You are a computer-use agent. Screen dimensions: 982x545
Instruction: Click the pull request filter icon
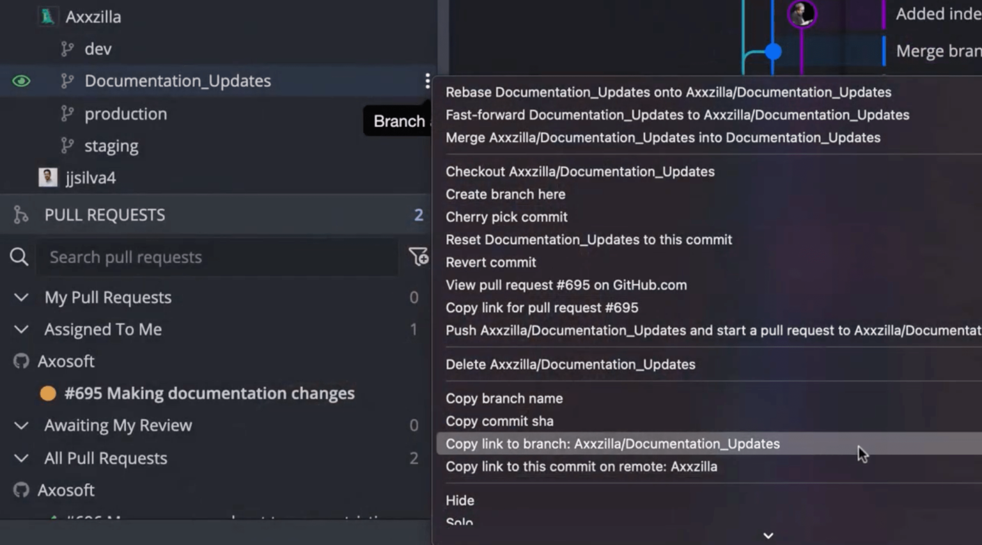pyautogui.click(x=418, y=257)
